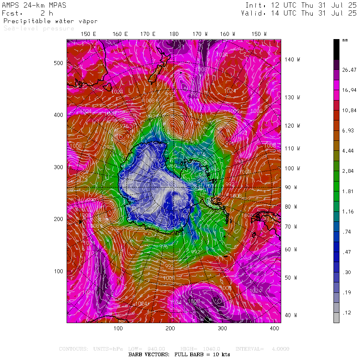359x359 pixels.
Task: Click the "HIGH= 1040.0" footer value
Action: [x=200, y=349]
